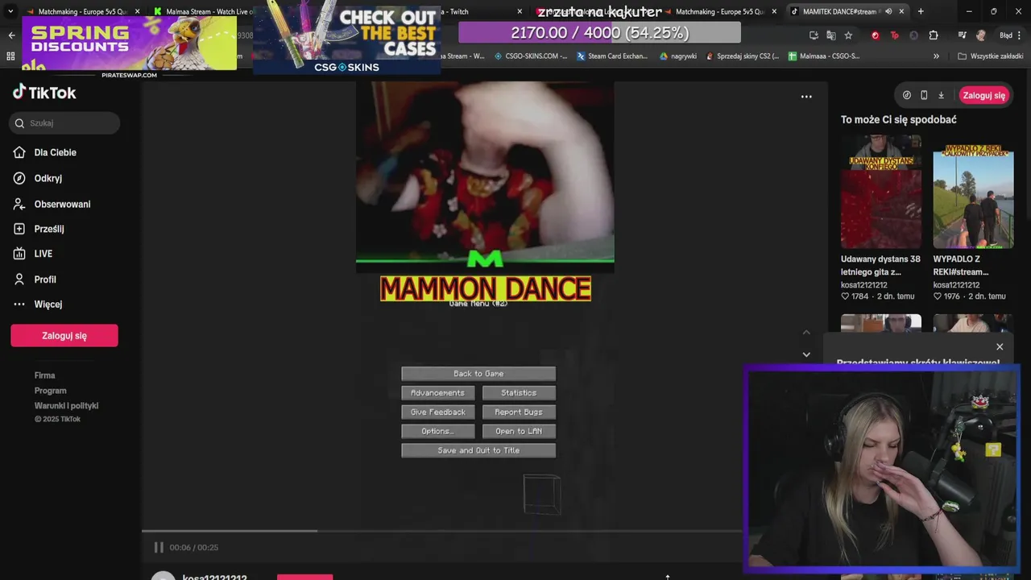Focus the Szukaj search field
The image size is (1031, 580).
[65, 123]
